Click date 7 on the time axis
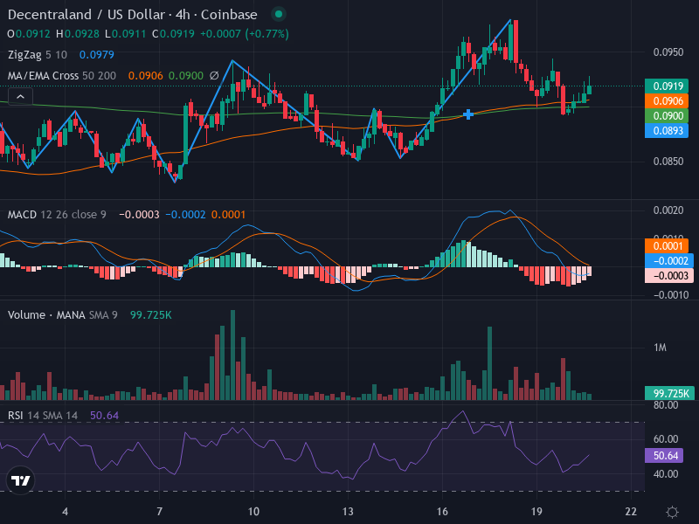This screenshot has height=524, width=699. tap(159, 512)
